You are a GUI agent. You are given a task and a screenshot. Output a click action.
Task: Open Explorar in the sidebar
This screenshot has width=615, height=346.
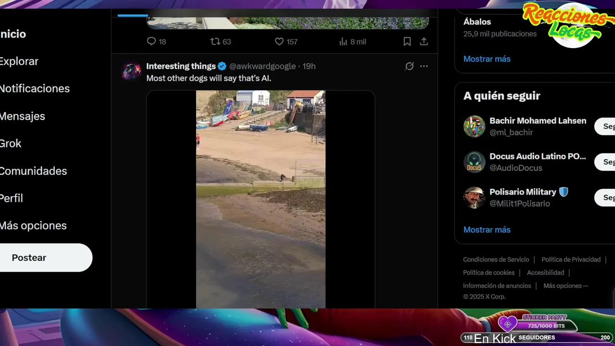coord(19,62)
